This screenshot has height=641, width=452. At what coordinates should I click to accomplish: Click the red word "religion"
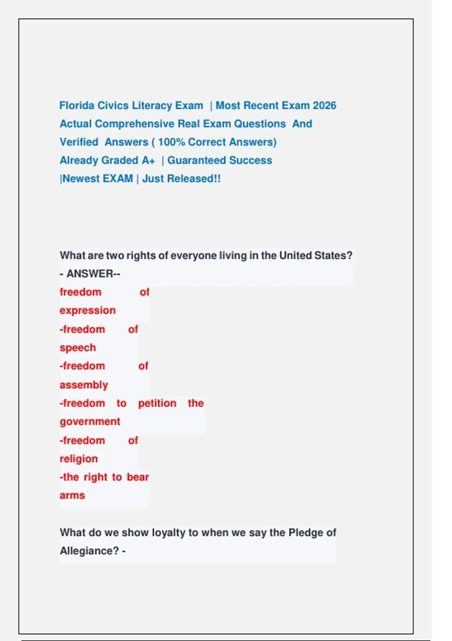pyautogui.click(x=78, y=459)
